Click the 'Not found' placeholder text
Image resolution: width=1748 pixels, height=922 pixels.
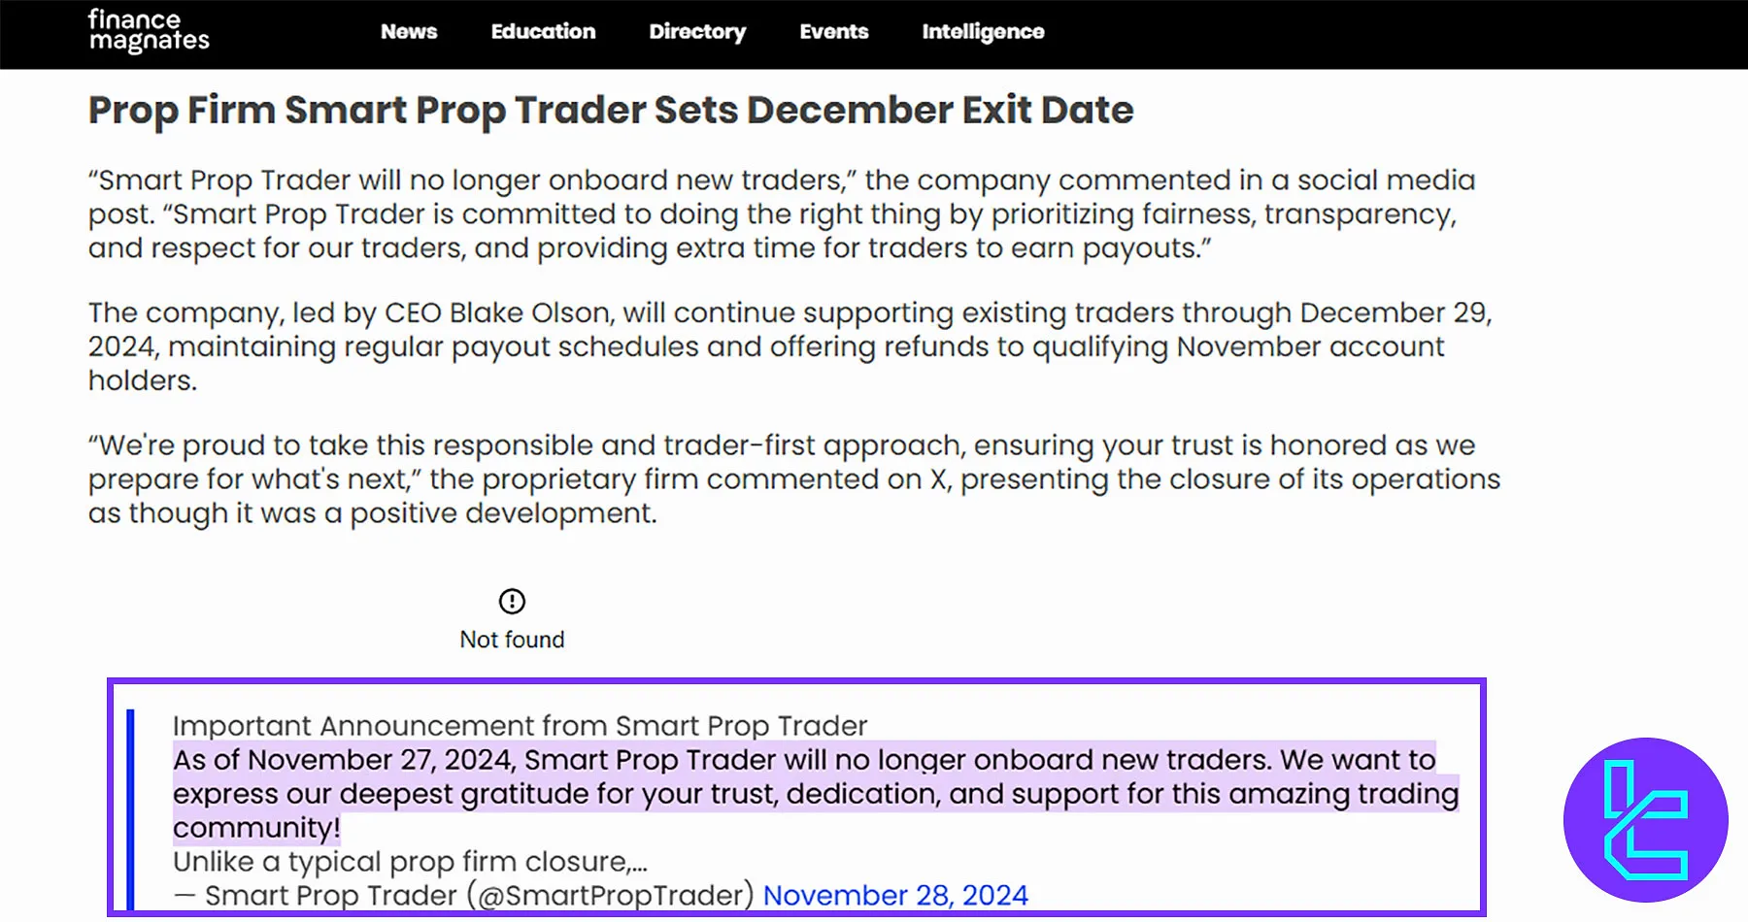511,639
